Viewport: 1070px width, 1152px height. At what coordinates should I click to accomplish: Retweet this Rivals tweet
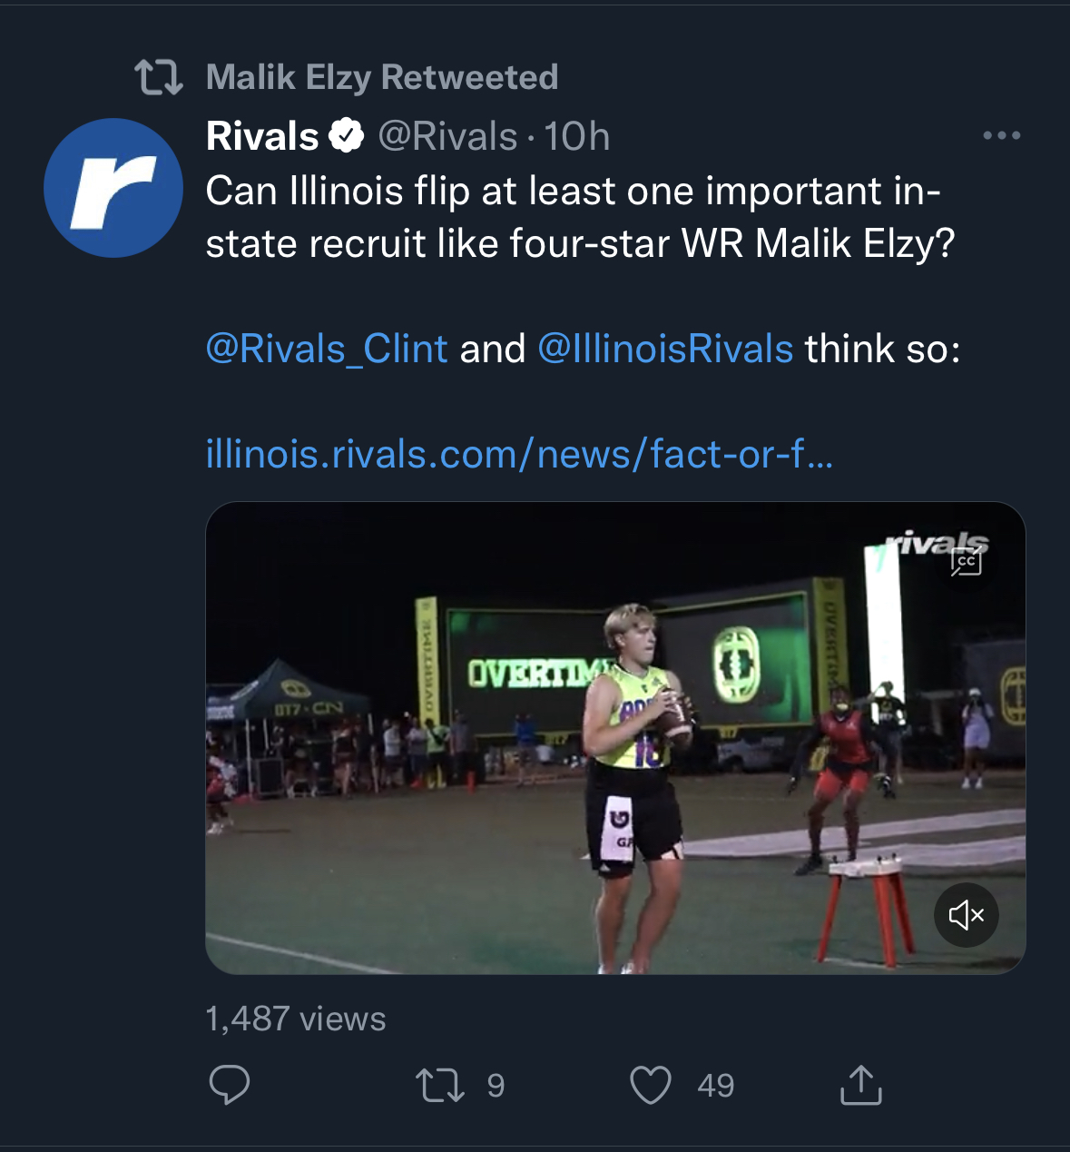[x=440, y=1085]
